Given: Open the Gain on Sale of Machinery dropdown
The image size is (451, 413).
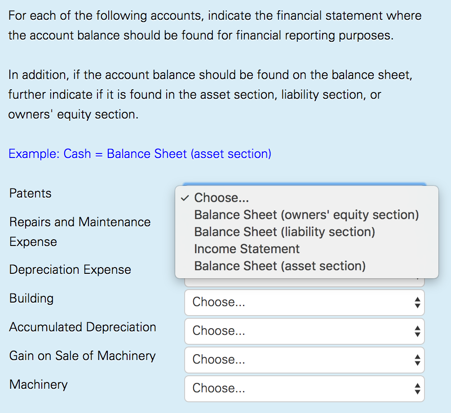Looking at the screenshot, I should (x=305, y=360).
